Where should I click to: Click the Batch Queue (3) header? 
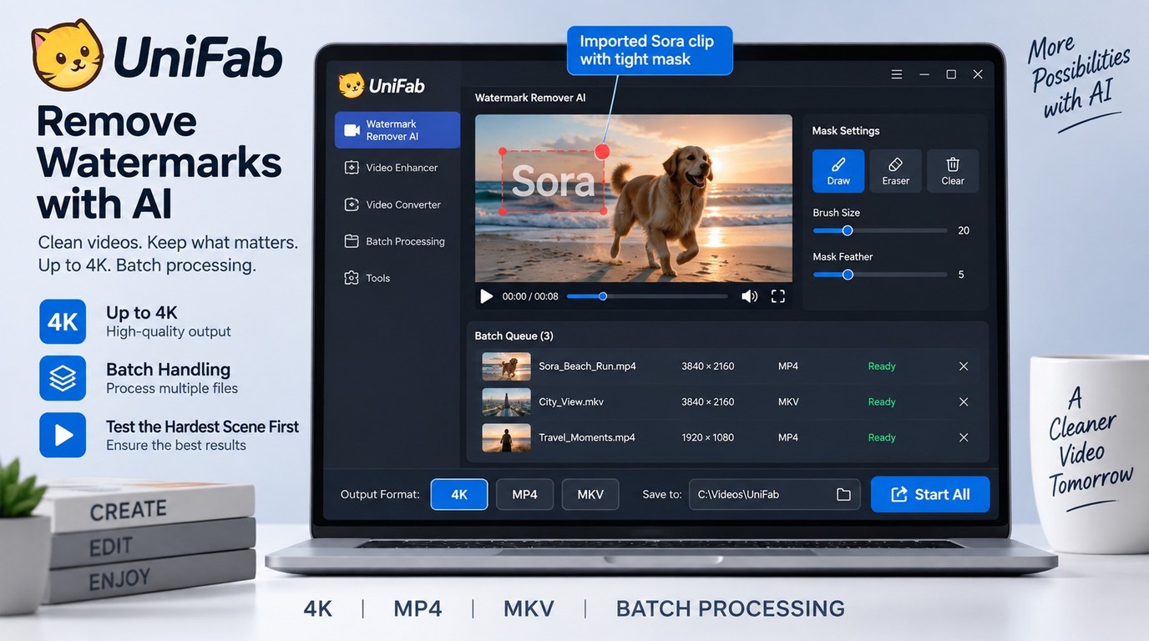514,336
